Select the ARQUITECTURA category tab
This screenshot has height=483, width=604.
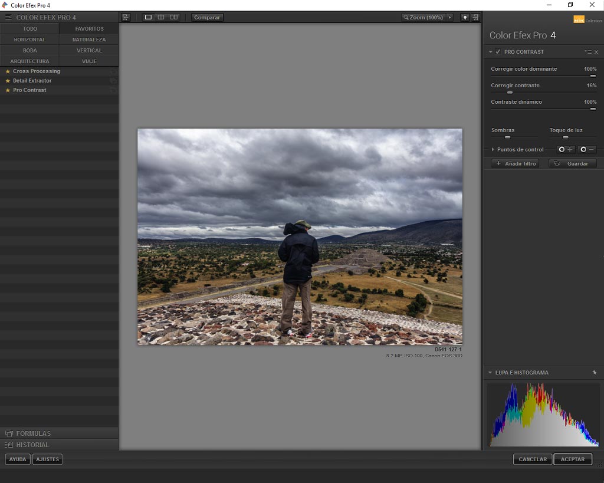(29, 61)
